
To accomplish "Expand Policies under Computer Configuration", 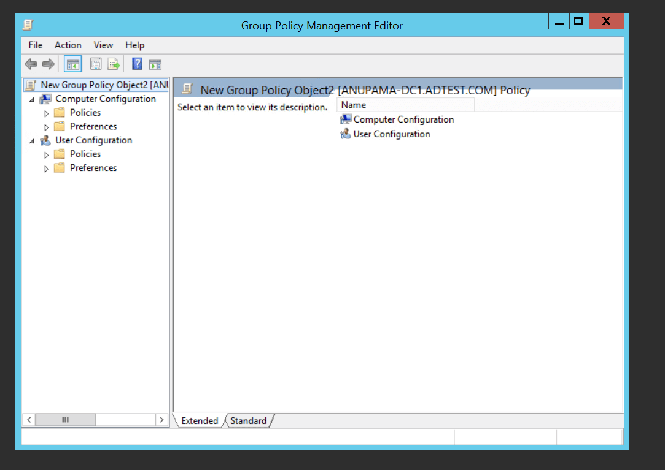I will pyautogui.click(x=46, y=113).
